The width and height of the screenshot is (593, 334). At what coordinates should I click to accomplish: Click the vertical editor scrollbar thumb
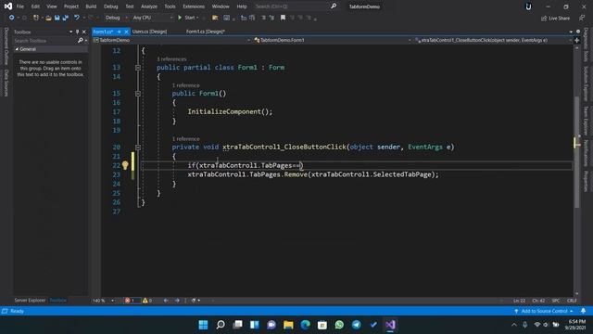pyautogui.click(x=576, y=151)
